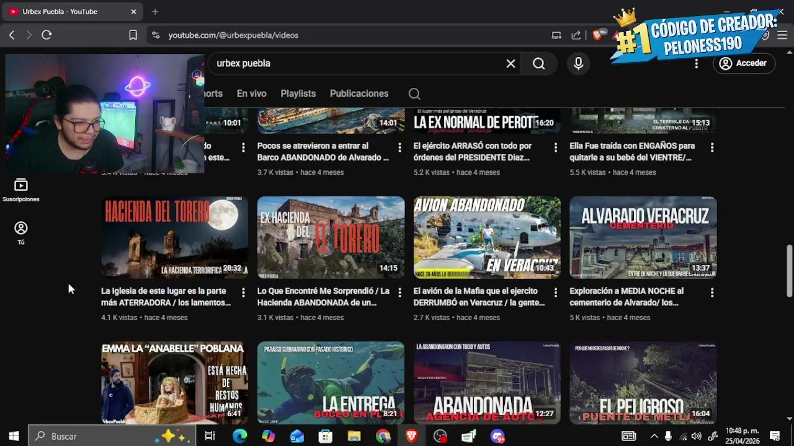Open options for Ella Fue traída con ENGAÑOS video
Image resolution: width=794 pixels, height=446 pixels.
click(712, 147)
